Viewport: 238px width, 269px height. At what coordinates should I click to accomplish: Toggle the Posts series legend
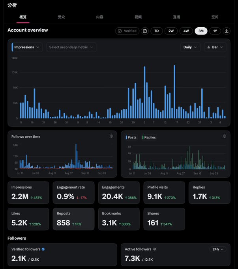[x=131, y=137]
